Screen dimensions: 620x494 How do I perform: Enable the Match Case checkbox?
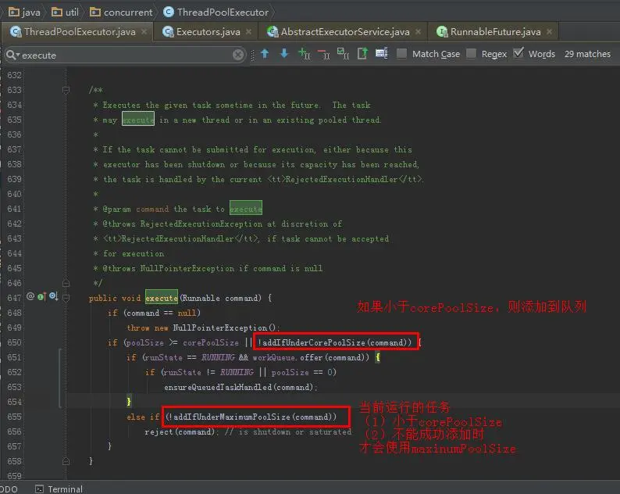[401, 53]
